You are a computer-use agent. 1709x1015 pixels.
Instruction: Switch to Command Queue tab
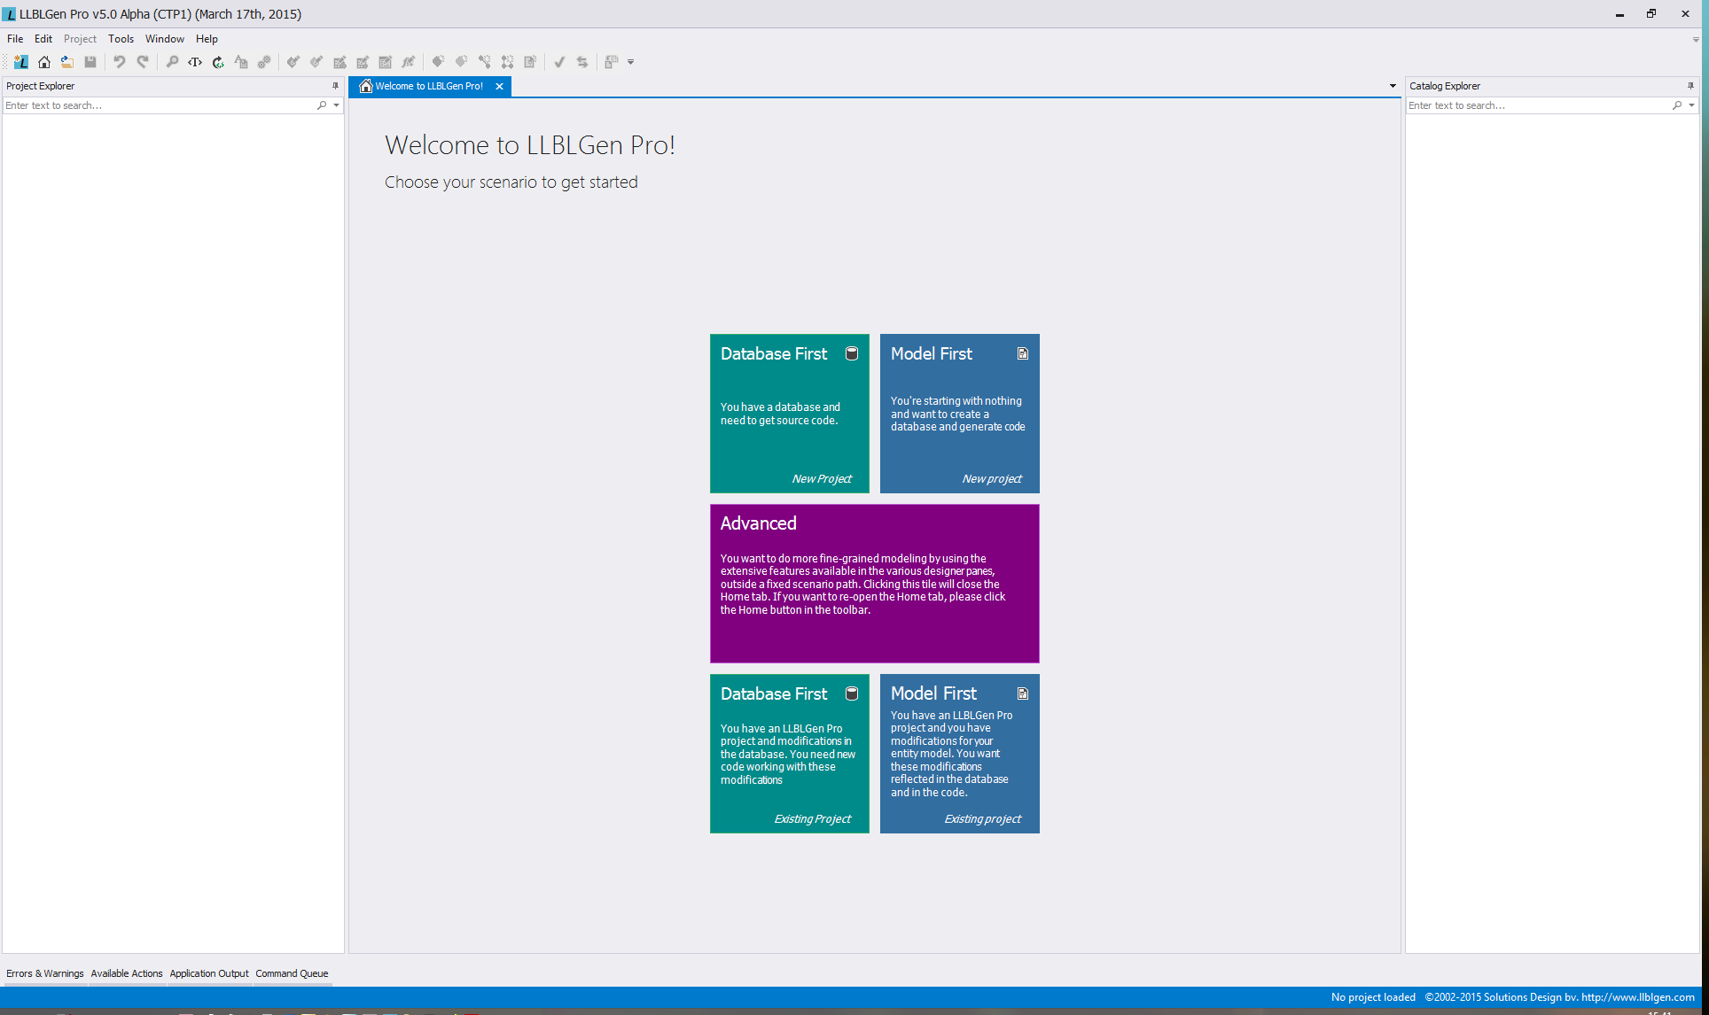click(x=292, y=973)
